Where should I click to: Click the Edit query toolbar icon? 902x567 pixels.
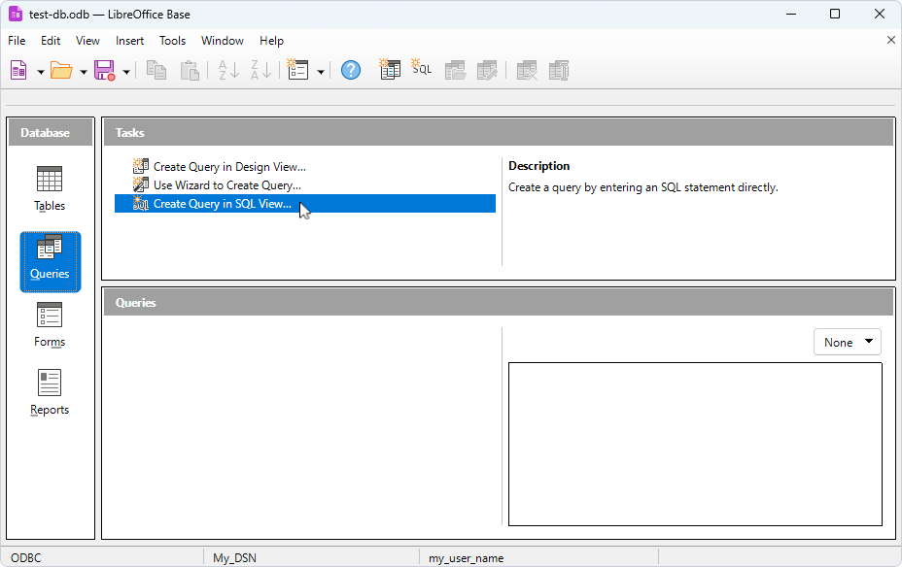pos(487,71)
